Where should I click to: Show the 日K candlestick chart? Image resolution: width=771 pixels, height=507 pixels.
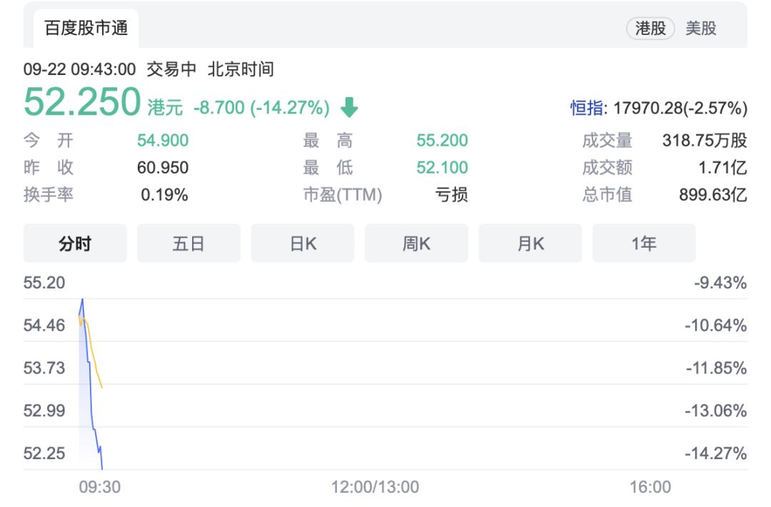[303, 244]
